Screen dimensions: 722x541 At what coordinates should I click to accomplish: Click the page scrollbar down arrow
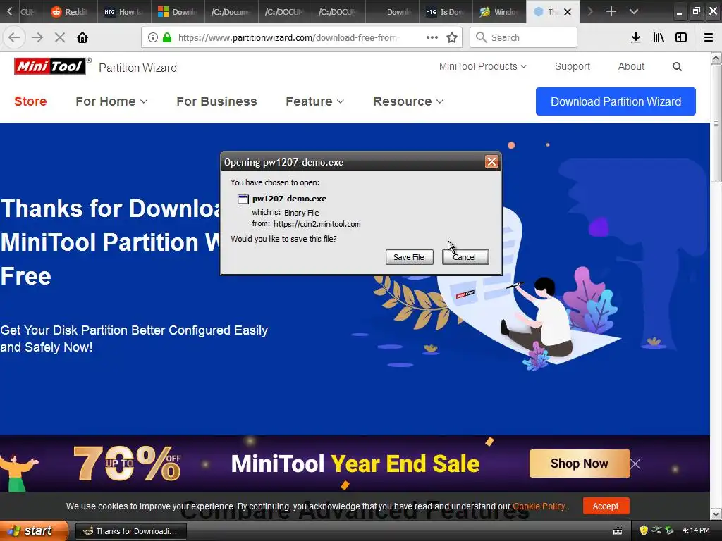coord(716,513)
